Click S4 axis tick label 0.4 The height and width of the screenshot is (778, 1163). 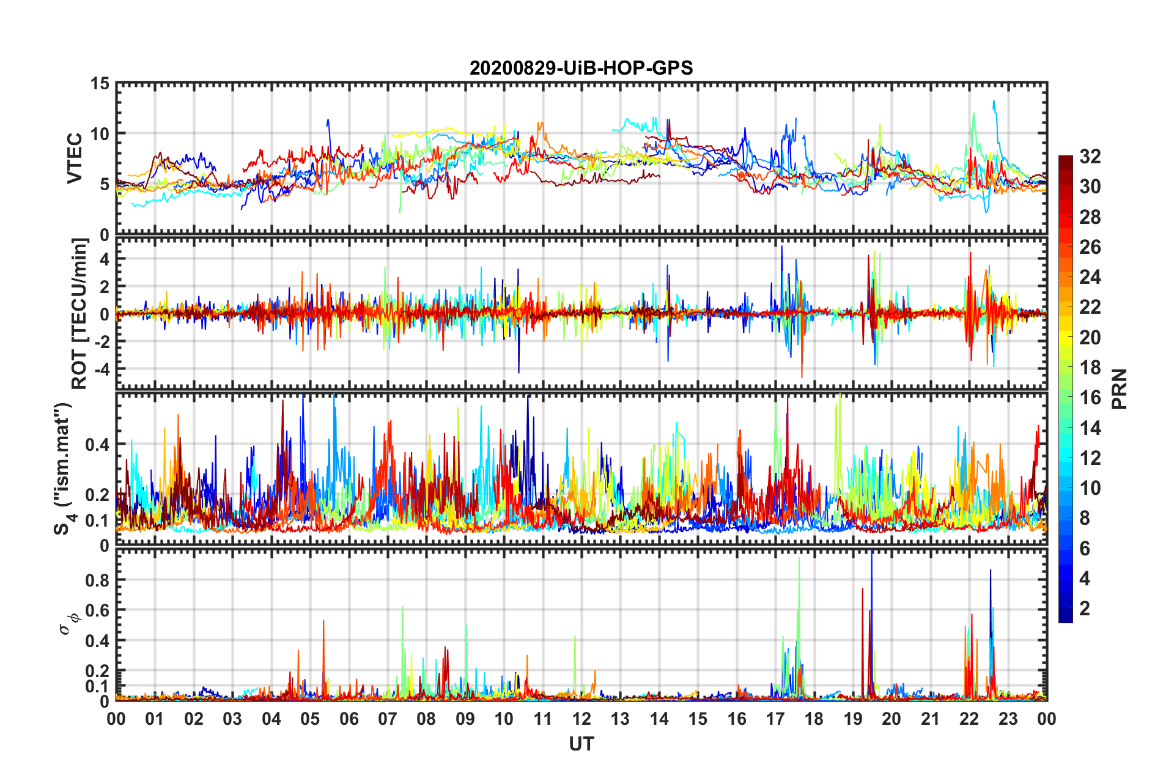click(x=97, y=445)
